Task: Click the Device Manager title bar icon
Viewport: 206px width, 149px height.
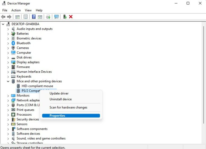Action: [4, 3]
